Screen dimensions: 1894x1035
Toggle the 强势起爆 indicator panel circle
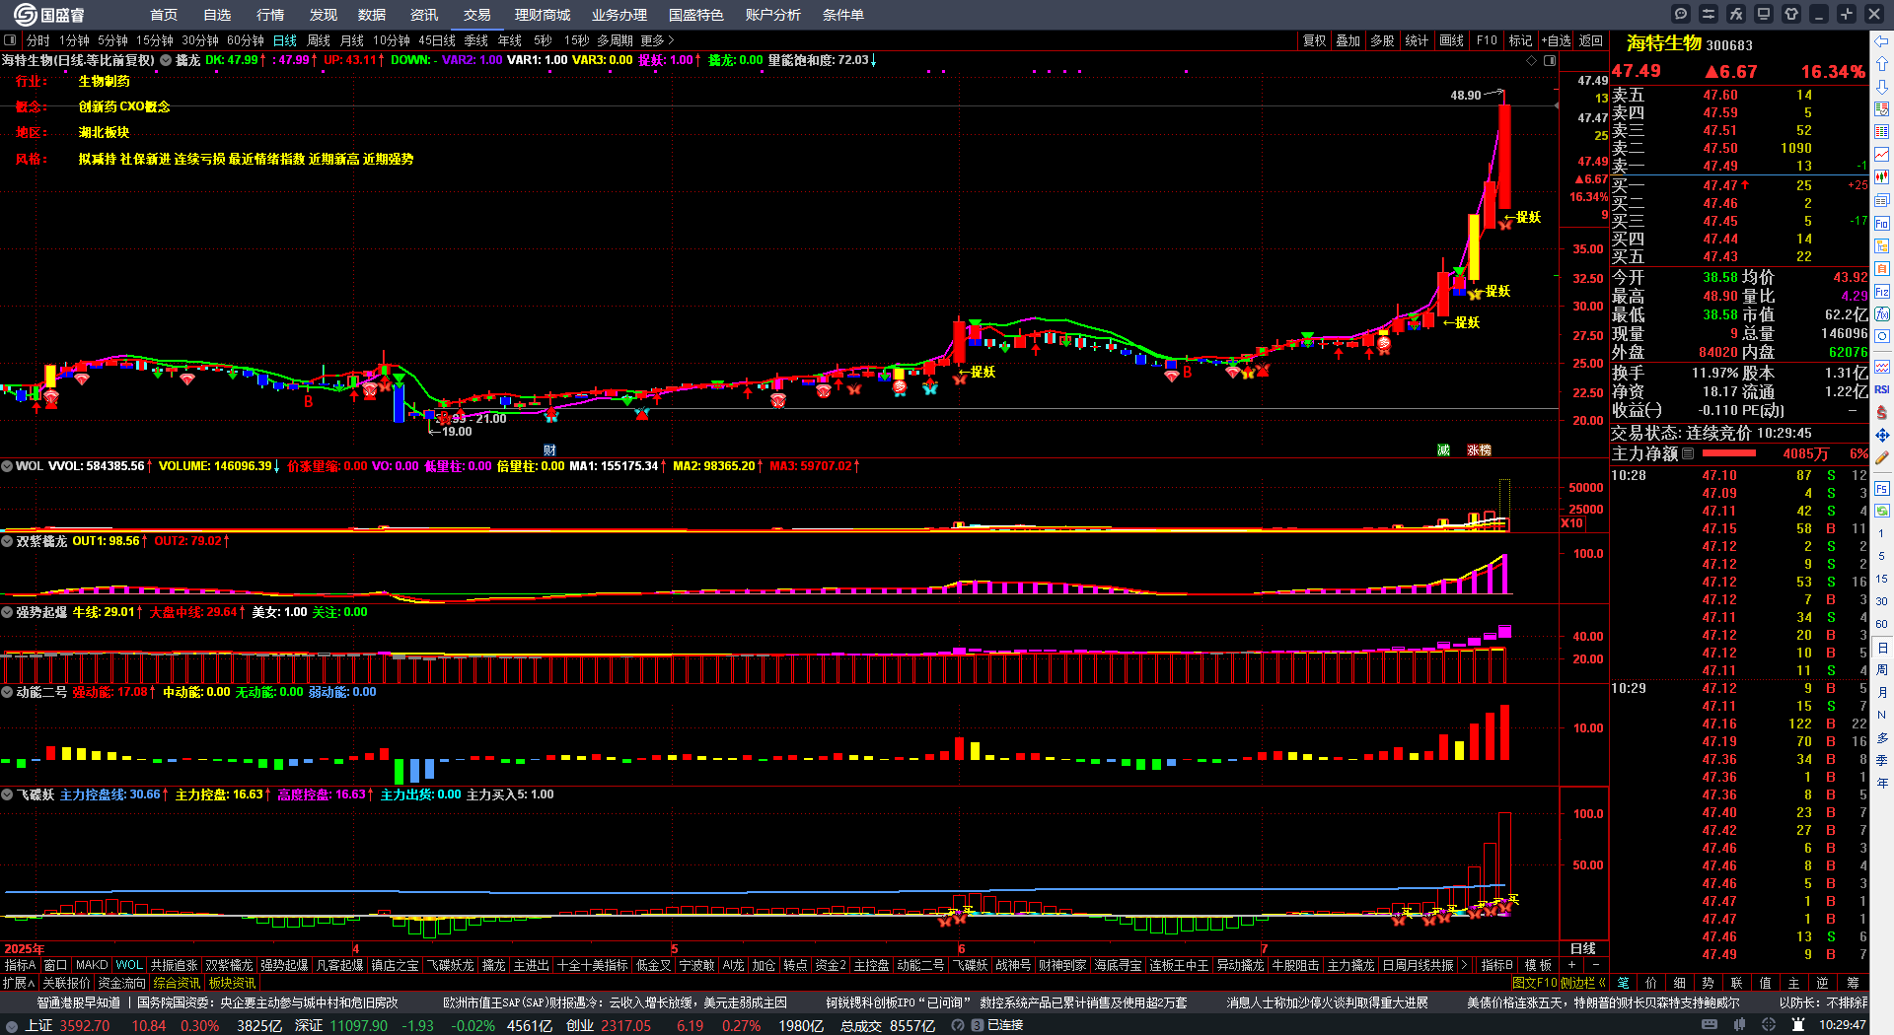(x=7, y=612)
